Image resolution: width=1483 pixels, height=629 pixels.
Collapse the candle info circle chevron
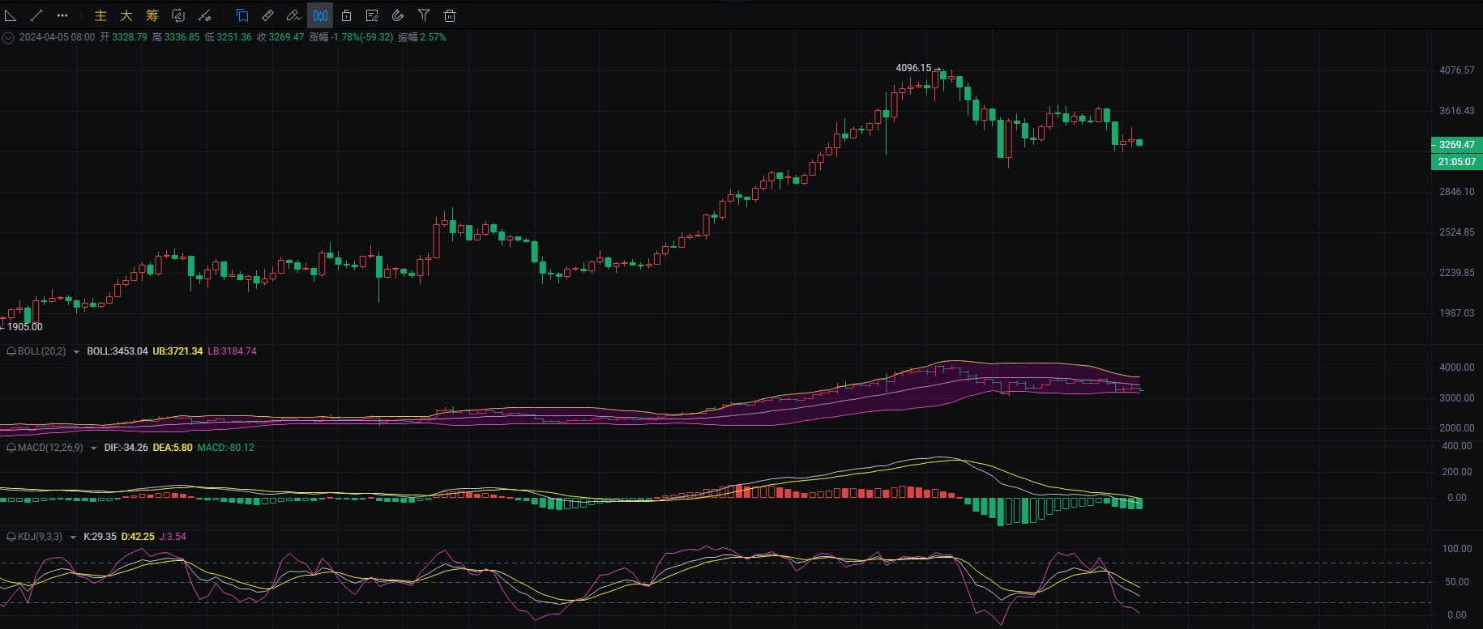point(8,37)
